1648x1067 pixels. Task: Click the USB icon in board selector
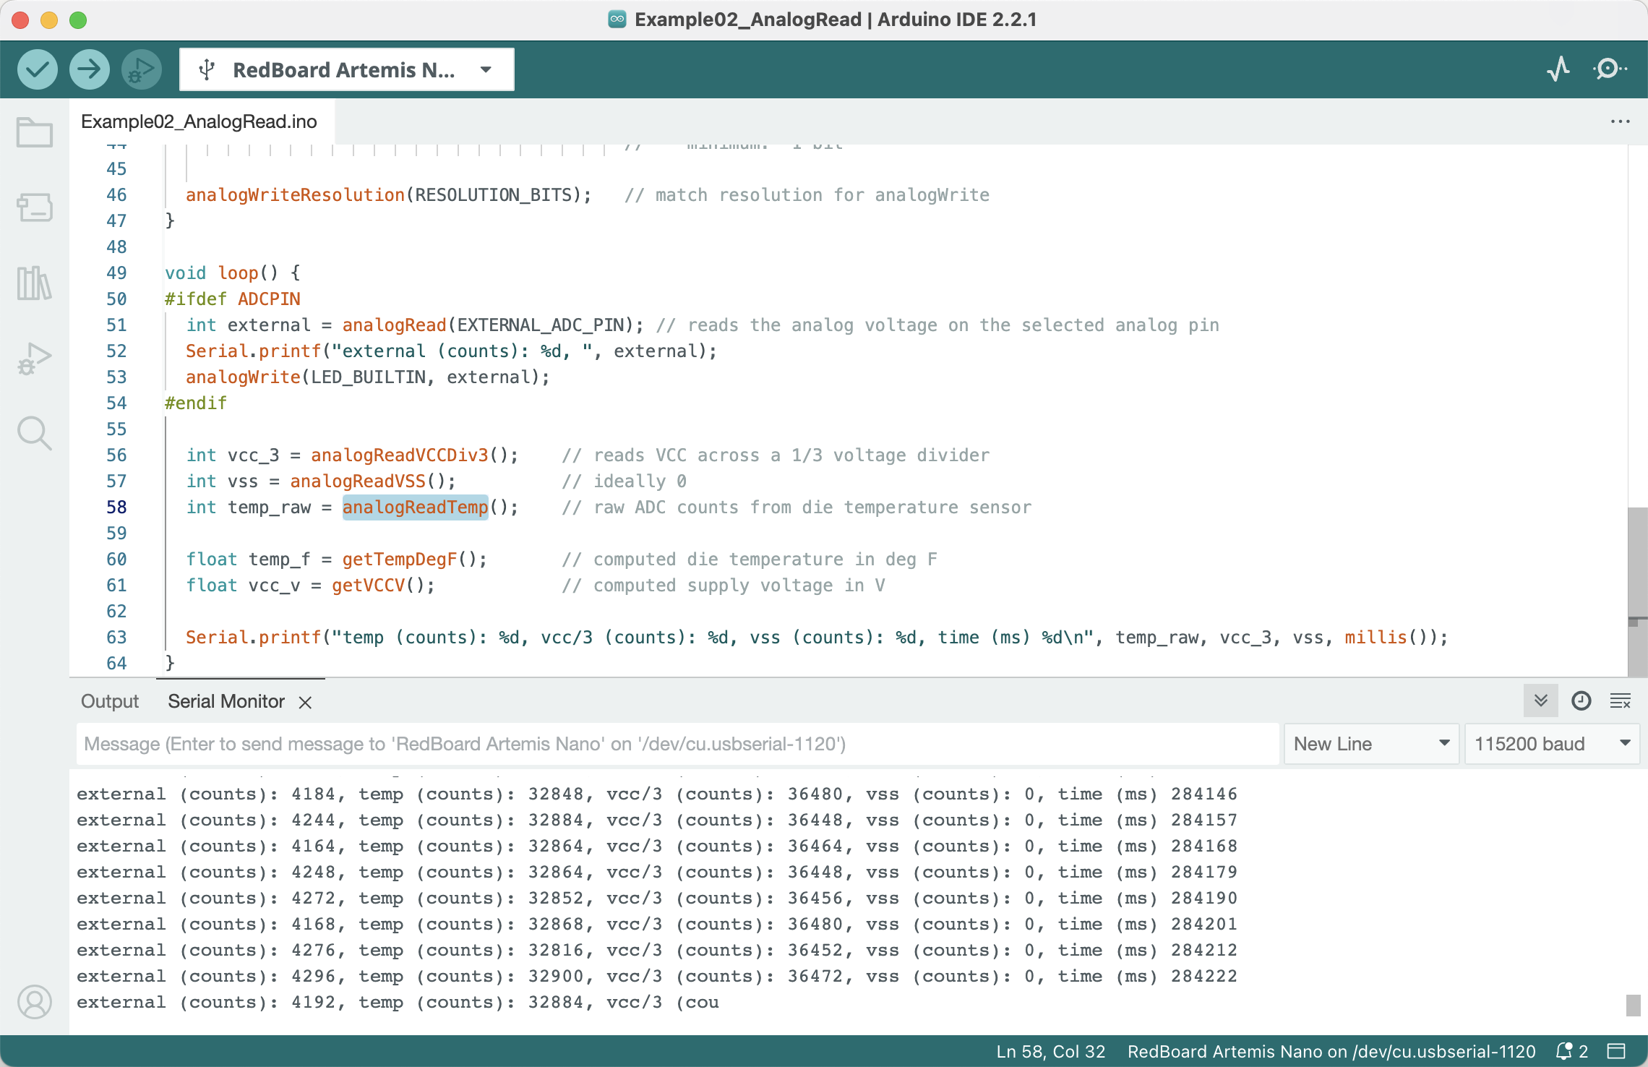coord(207,69)
